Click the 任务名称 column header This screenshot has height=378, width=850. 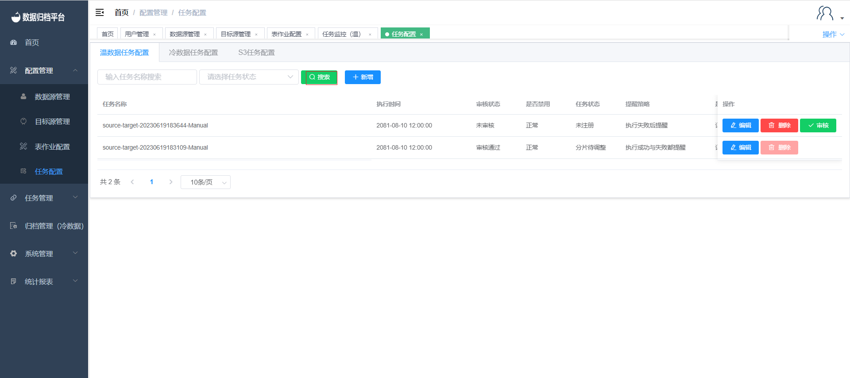click(115, 104)
